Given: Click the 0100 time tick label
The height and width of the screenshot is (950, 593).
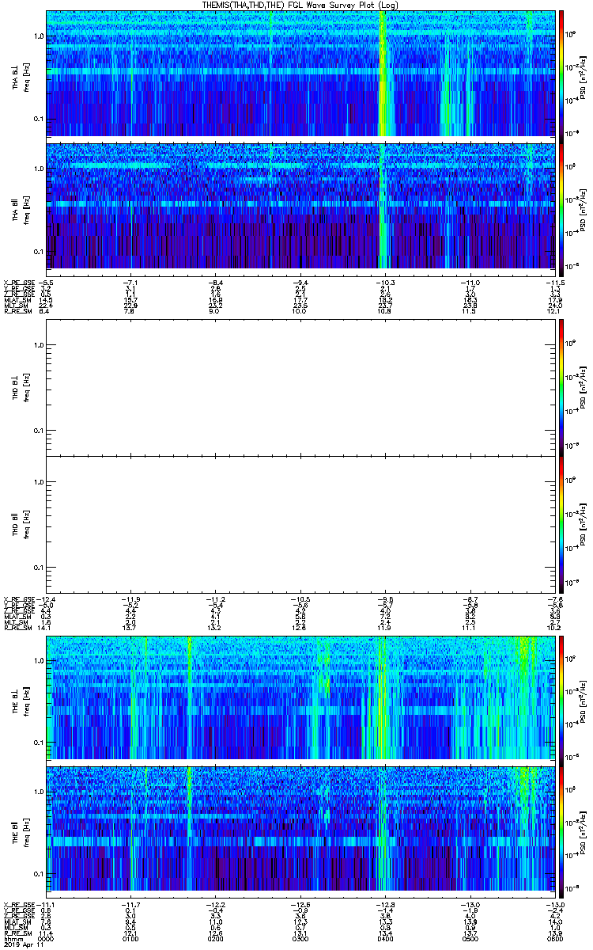Looking at the screenshot, I should [131, 940].
